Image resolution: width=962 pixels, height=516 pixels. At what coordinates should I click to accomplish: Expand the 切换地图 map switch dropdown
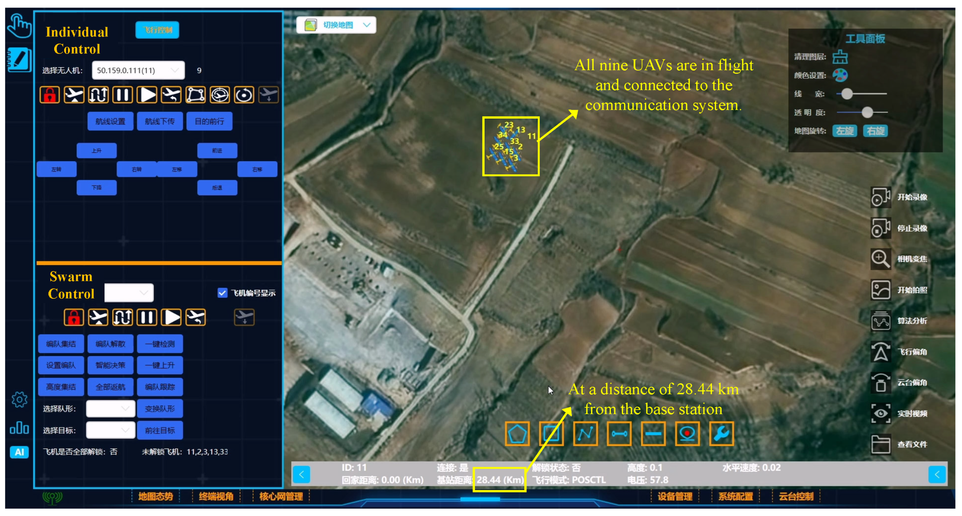click(336, 25)
